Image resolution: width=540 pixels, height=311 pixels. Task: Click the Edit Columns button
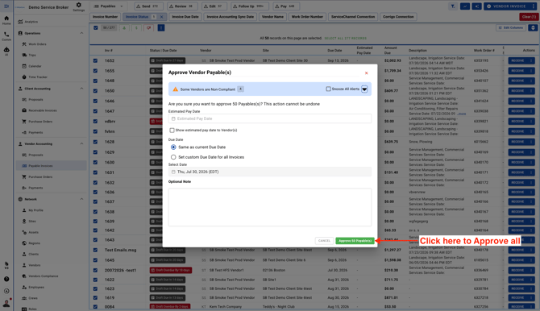click(511, 27)
